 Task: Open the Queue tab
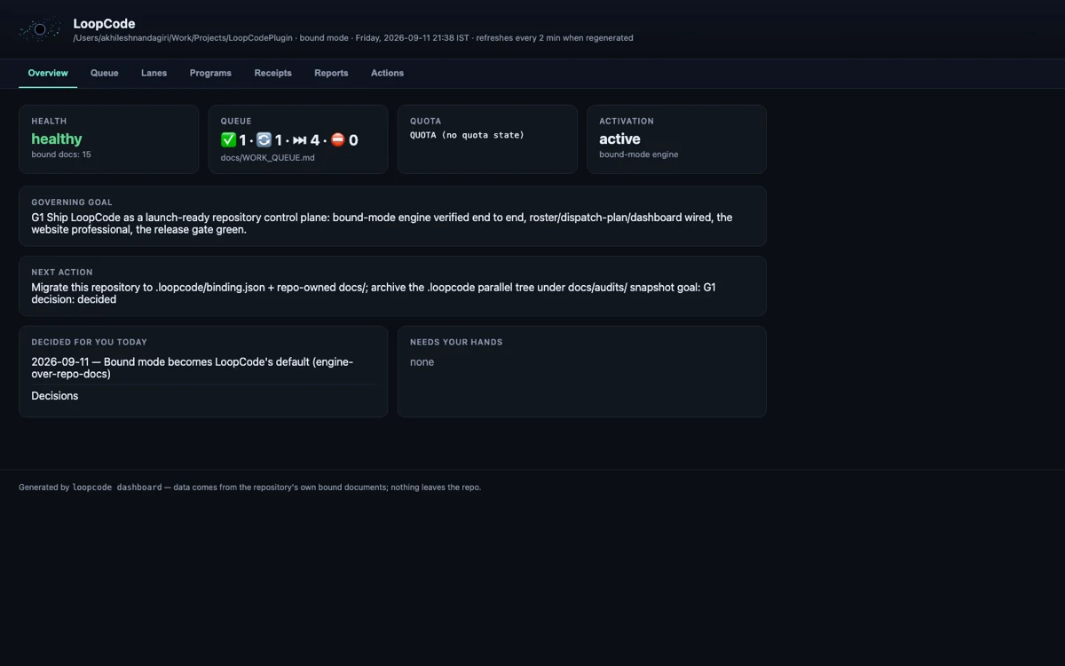tap(104, 73)
